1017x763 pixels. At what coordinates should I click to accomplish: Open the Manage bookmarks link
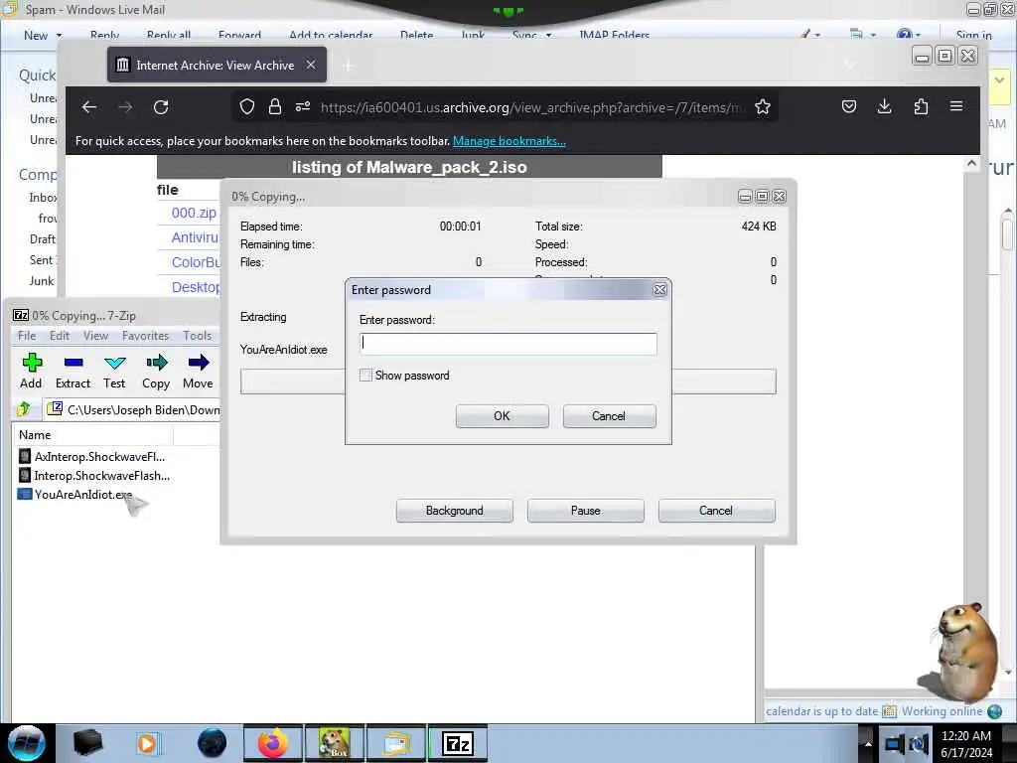(509, 141)
